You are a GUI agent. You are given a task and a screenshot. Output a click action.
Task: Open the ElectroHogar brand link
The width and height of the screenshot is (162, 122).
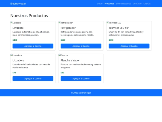pos(18,4)
